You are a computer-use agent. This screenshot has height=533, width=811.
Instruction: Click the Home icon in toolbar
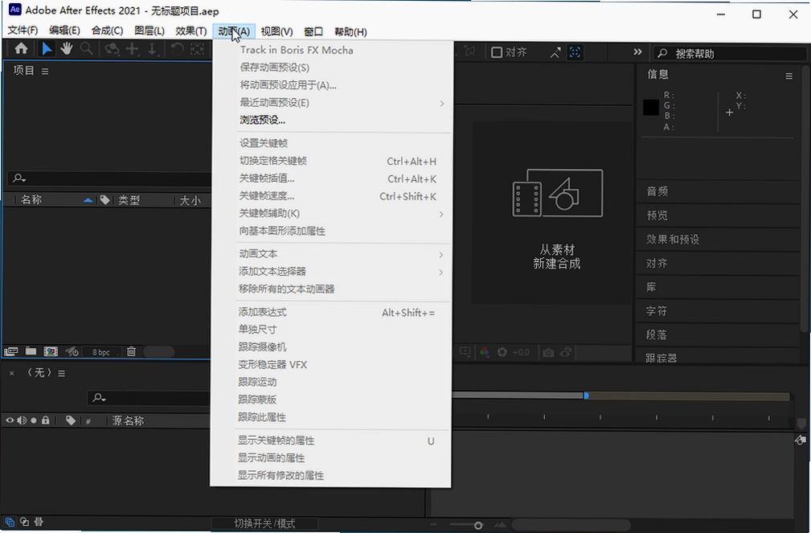(21, 49)
